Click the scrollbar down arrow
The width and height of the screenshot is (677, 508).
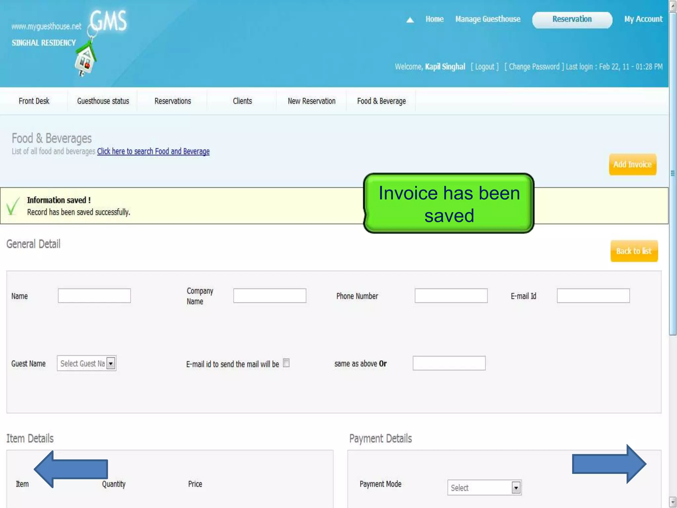coord(673,502)
